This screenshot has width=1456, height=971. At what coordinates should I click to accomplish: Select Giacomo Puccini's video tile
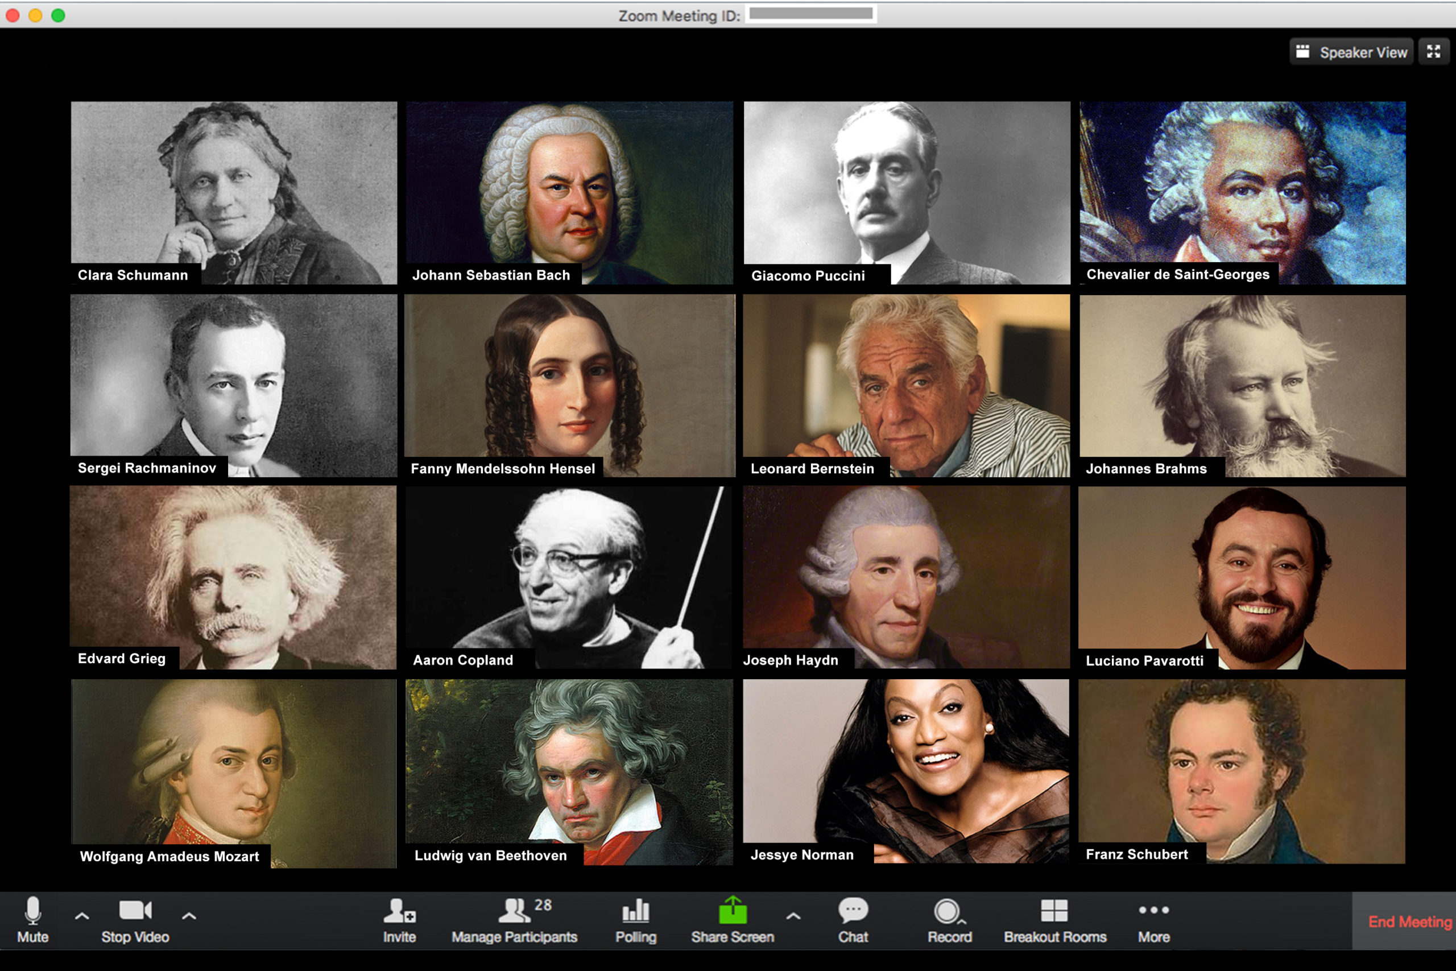point(907,193)
